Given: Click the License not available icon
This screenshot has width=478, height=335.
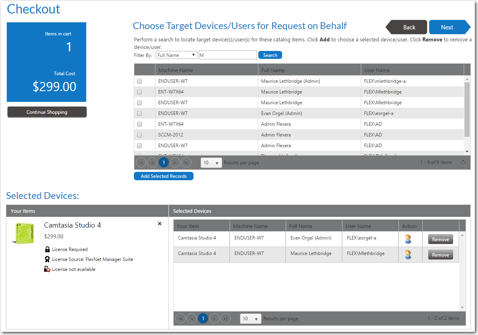Looking at the screenshot, I should (48, 269).
